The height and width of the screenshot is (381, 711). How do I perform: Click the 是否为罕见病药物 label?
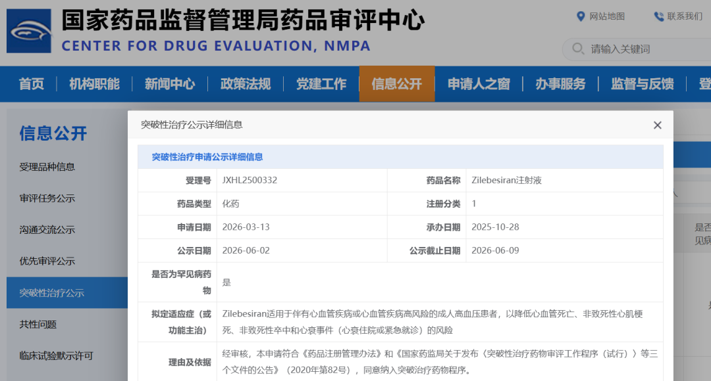point(182,282)
